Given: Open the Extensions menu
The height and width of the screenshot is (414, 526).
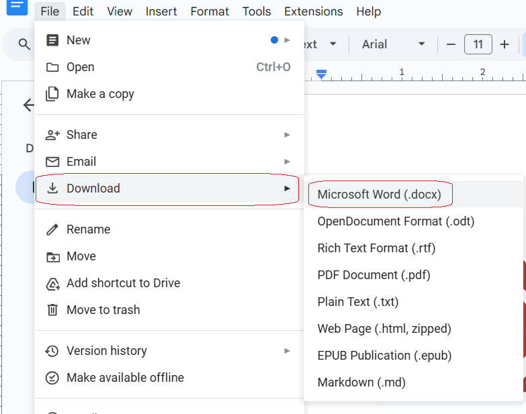Looking at the screenshot, I should [313, 11].
